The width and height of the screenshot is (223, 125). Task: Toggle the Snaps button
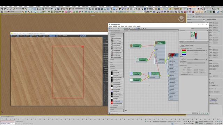pos(61,9)
